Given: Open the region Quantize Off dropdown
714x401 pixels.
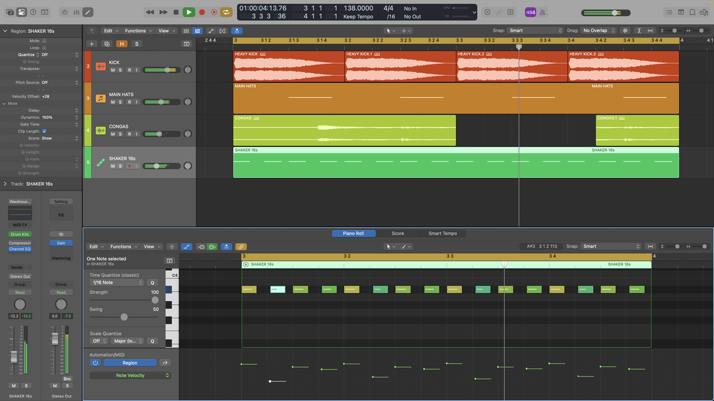Looking at the screenshot, I should (59, 55).
